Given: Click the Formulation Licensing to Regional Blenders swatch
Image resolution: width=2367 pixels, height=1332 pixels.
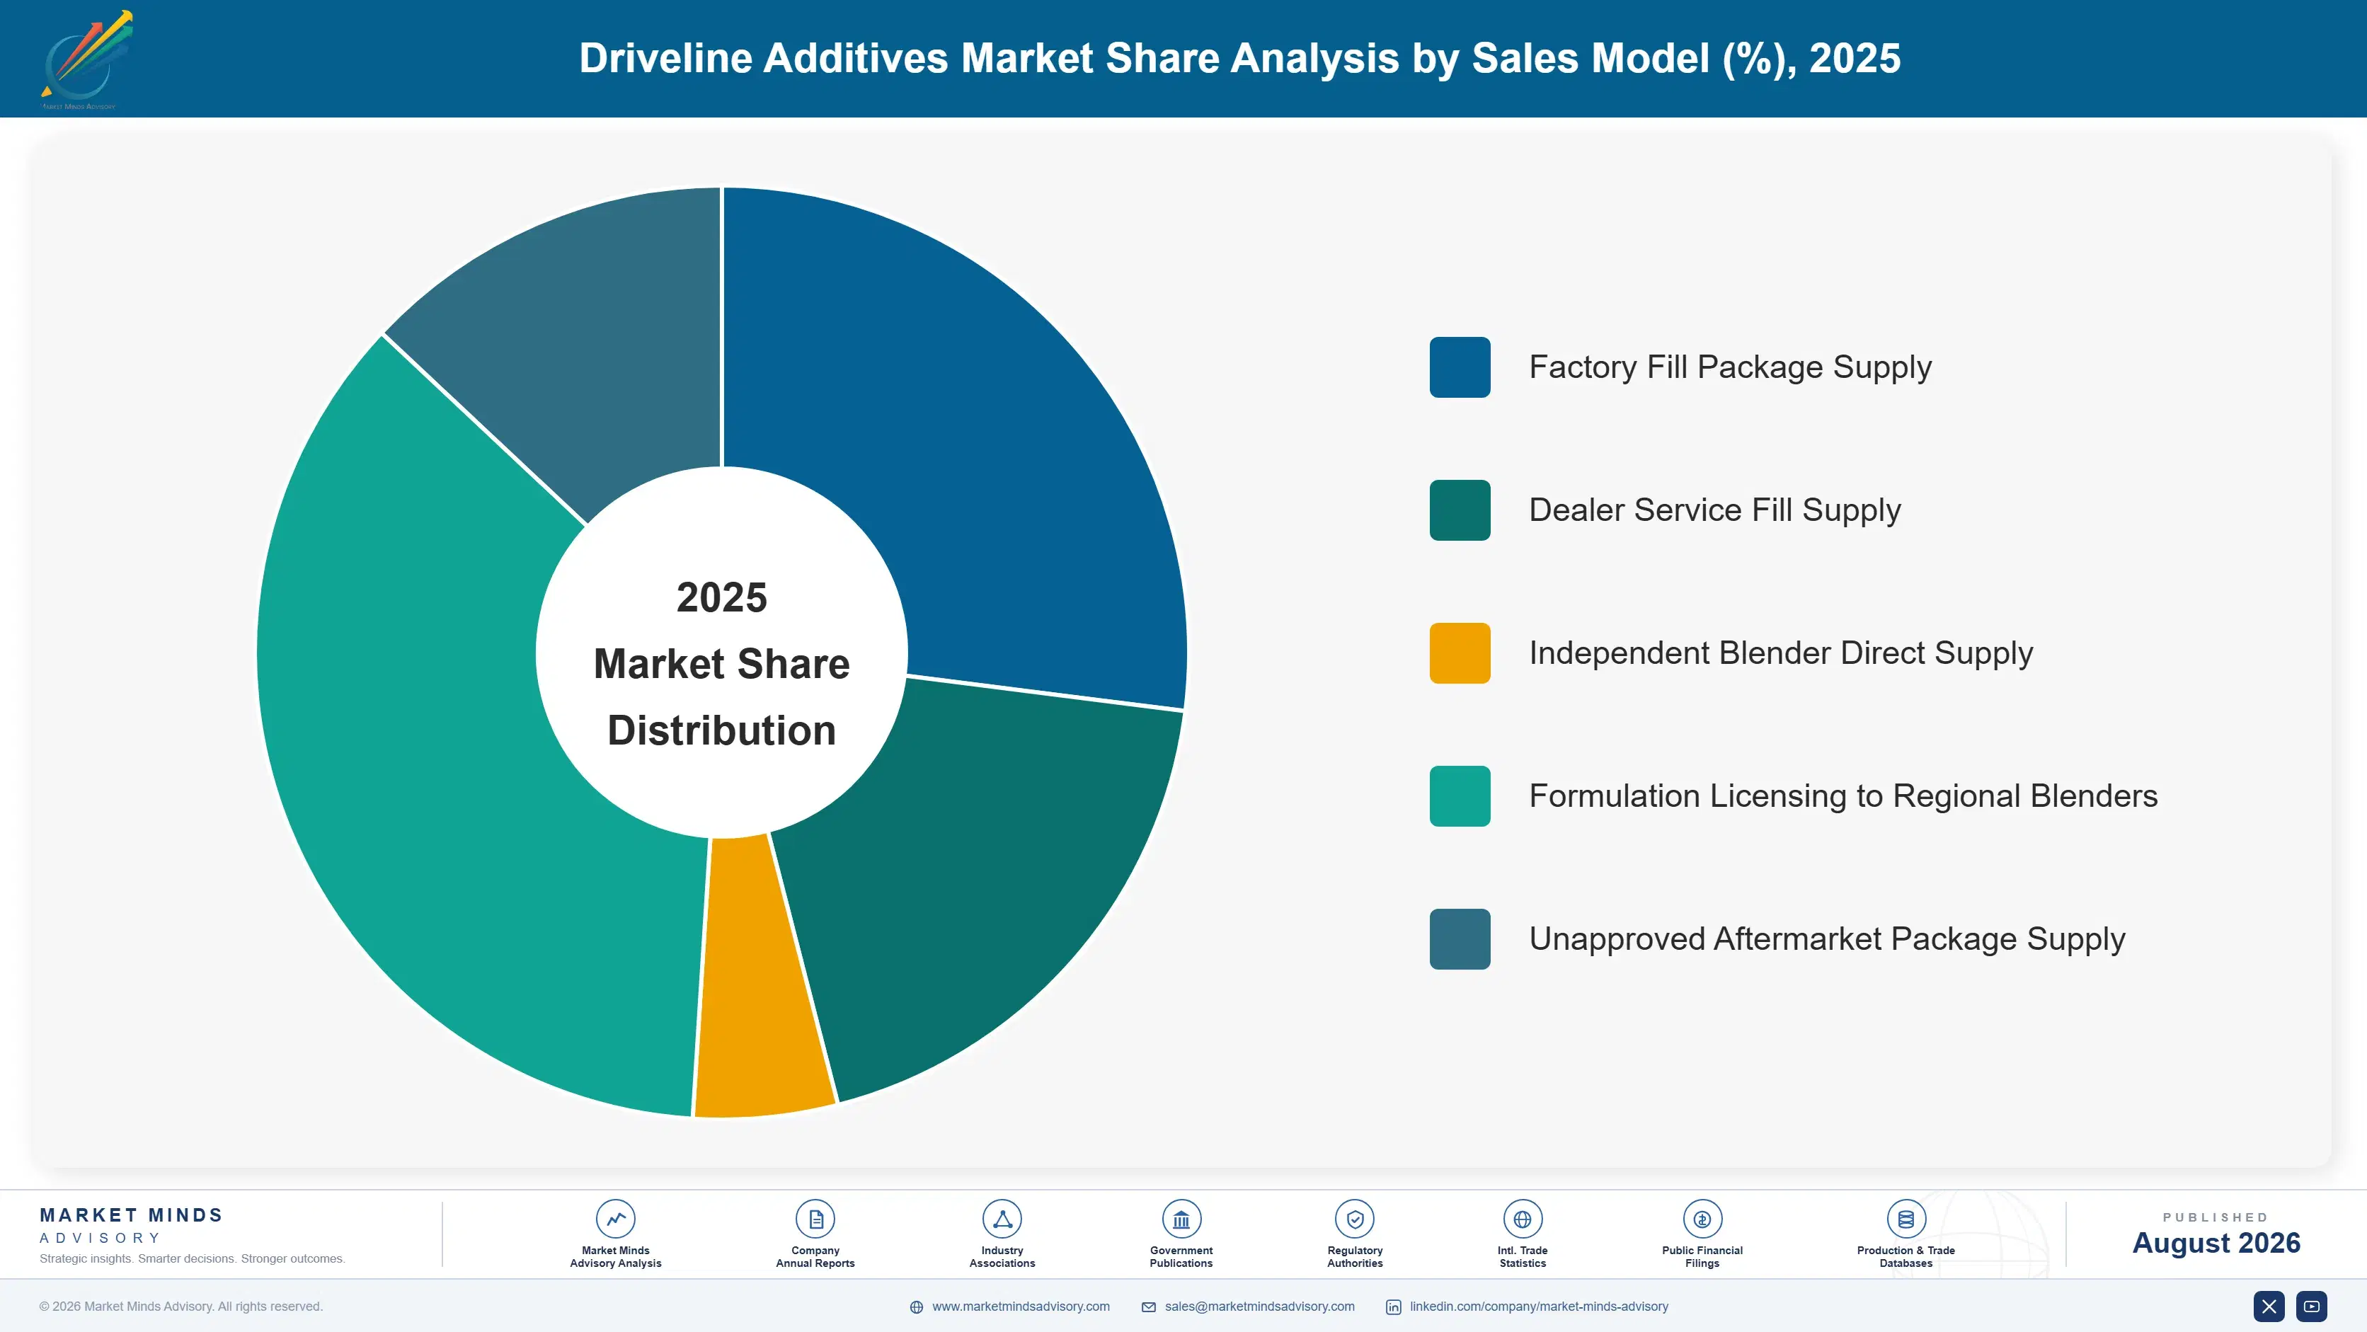Looking at the screenshot, I should point(1459,796).
